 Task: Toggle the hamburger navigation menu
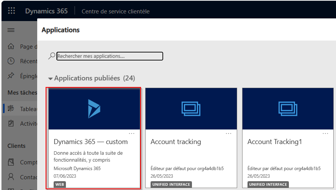click(x=11, y=30)
